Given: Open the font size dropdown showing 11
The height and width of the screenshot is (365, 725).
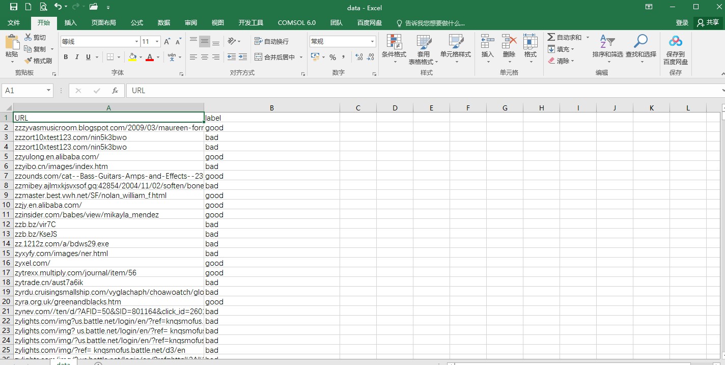Looking at the screenshot, I should [157, 41].
